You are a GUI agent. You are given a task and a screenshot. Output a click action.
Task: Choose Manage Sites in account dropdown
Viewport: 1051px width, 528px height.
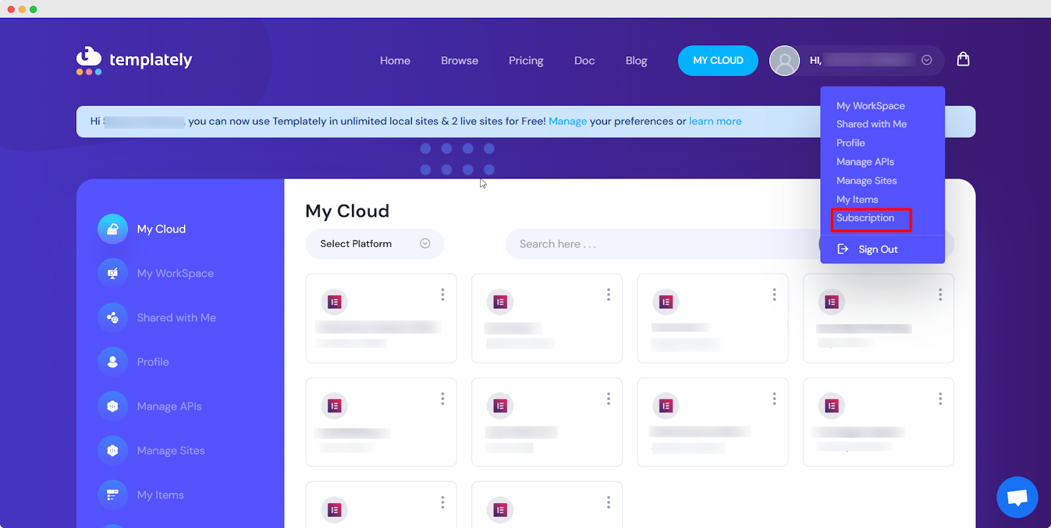[x=866, y=181]
